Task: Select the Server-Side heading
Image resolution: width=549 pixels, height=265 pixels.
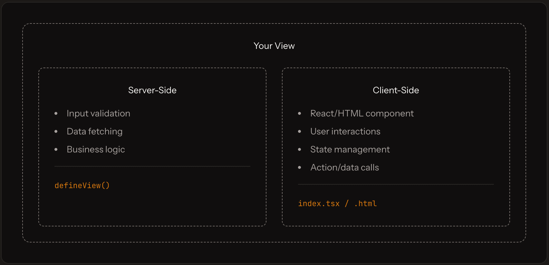Action: pos(152,90)
